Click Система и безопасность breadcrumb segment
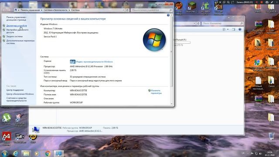This screenshot has height=157, width=279. (x=55, y=10)
